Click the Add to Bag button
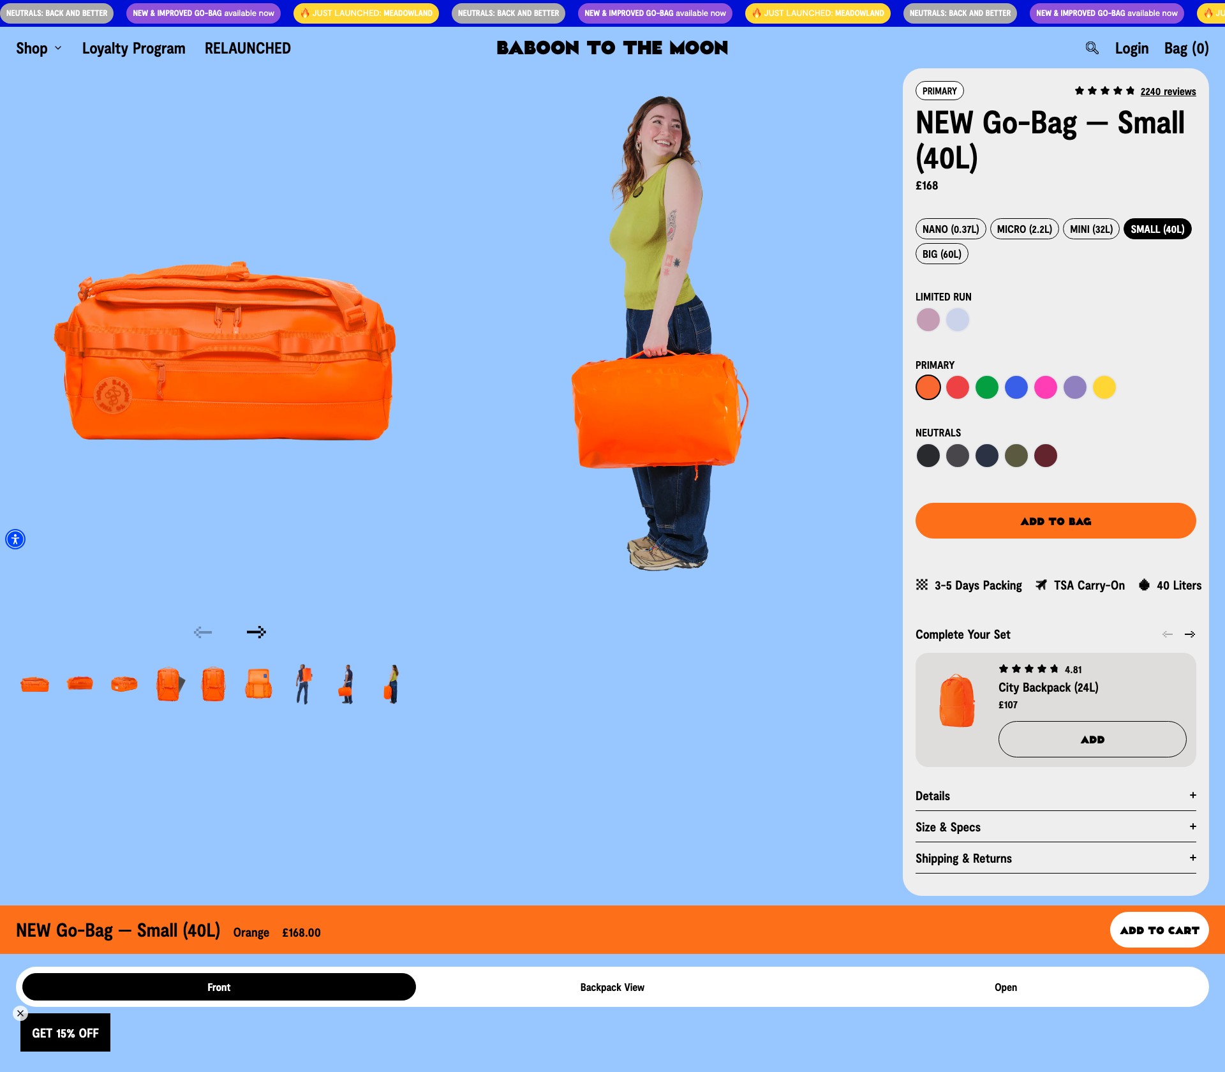The width and height of the screenshot is (1225, 1072). [x=1055, y=521]
